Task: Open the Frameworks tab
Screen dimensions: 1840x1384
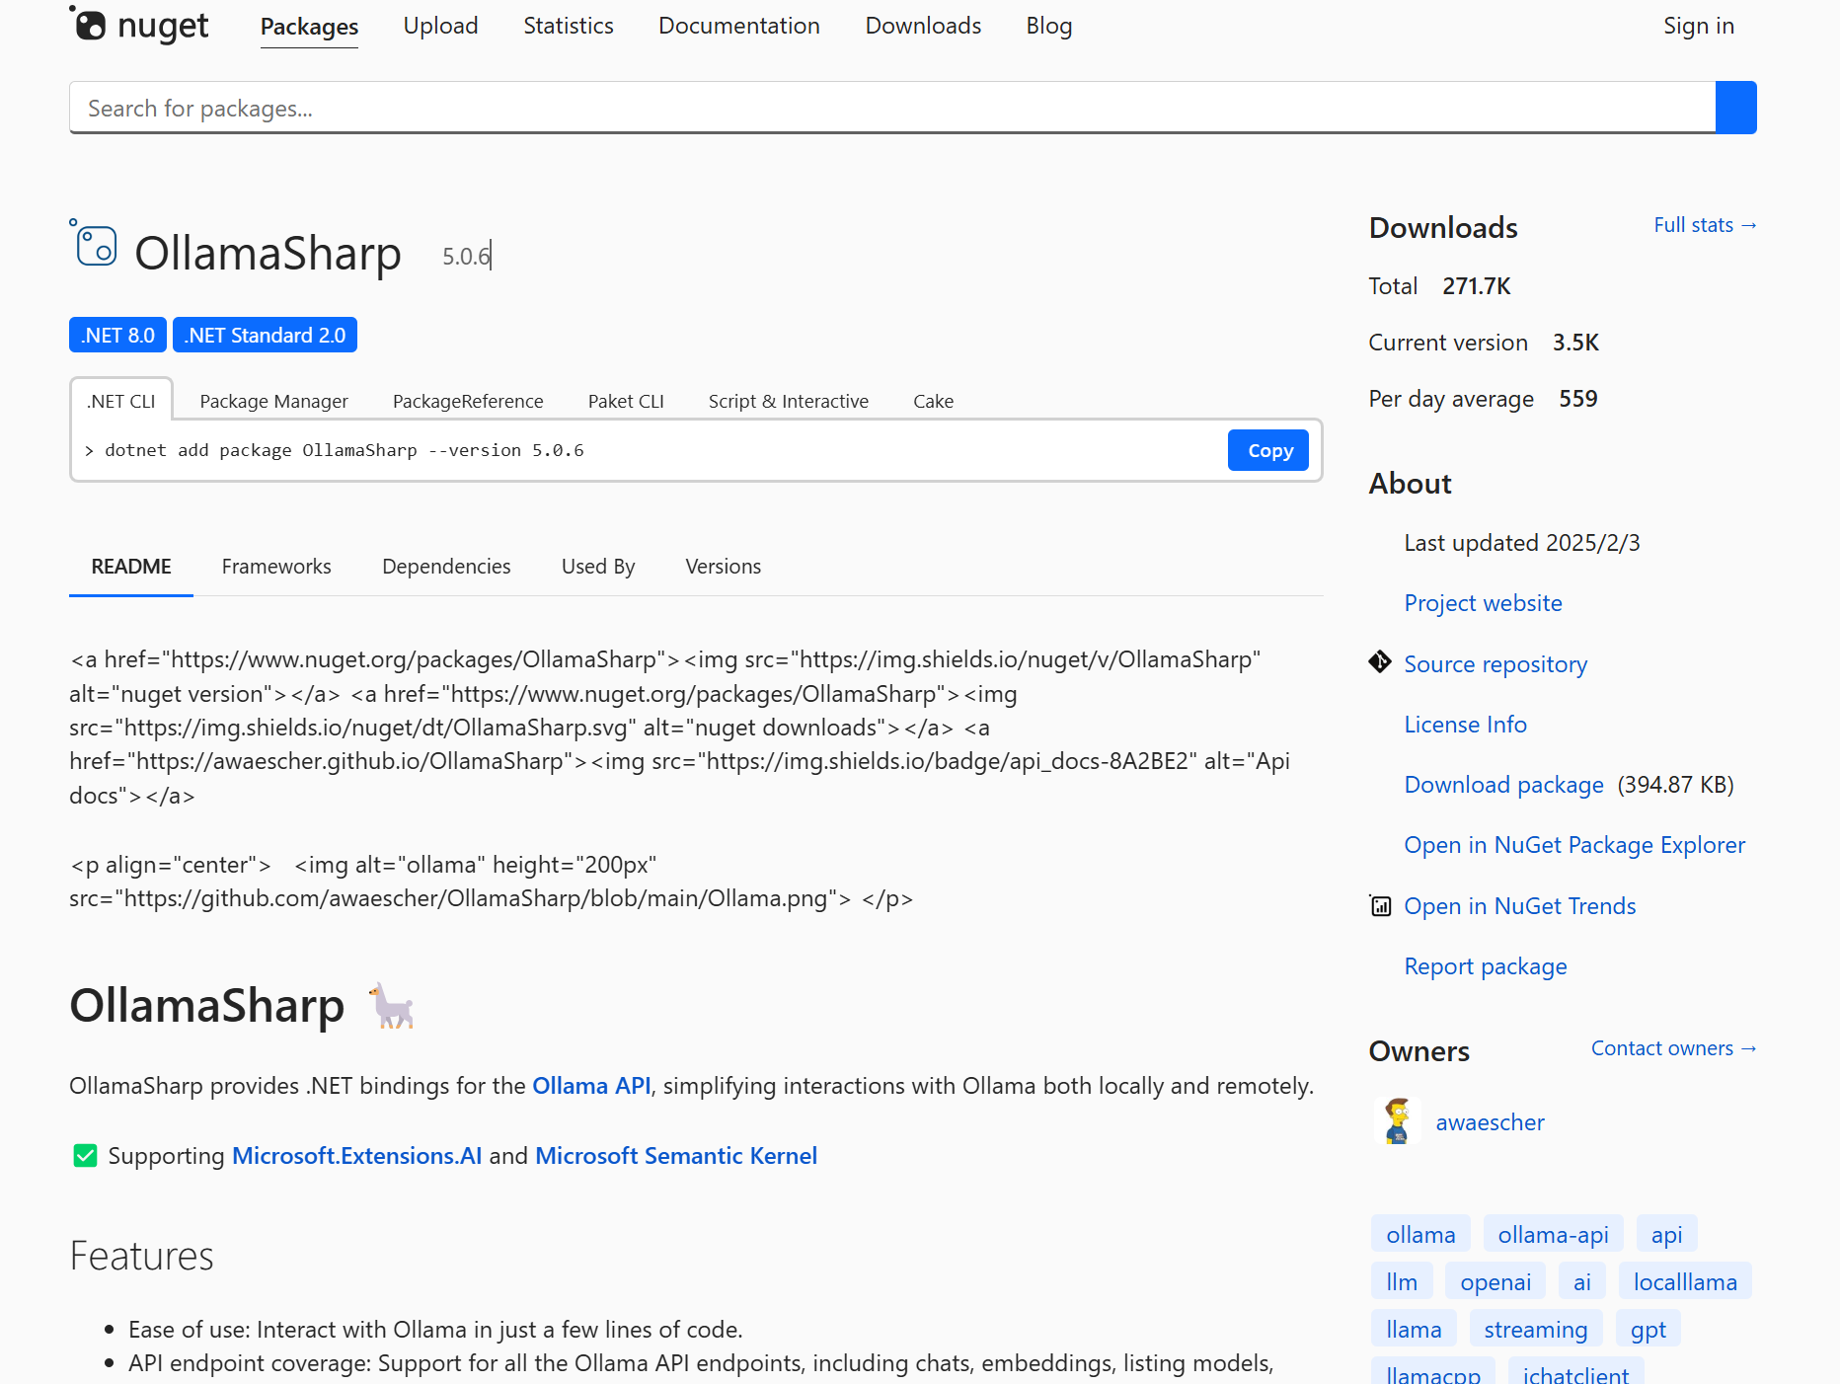Action: click(276, 567)
